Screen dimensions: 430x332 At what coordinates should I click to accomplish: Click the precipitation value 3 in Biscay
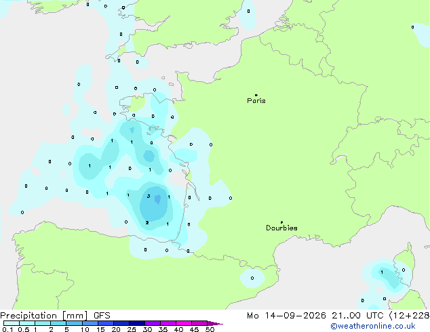click(x=149, y=196)
